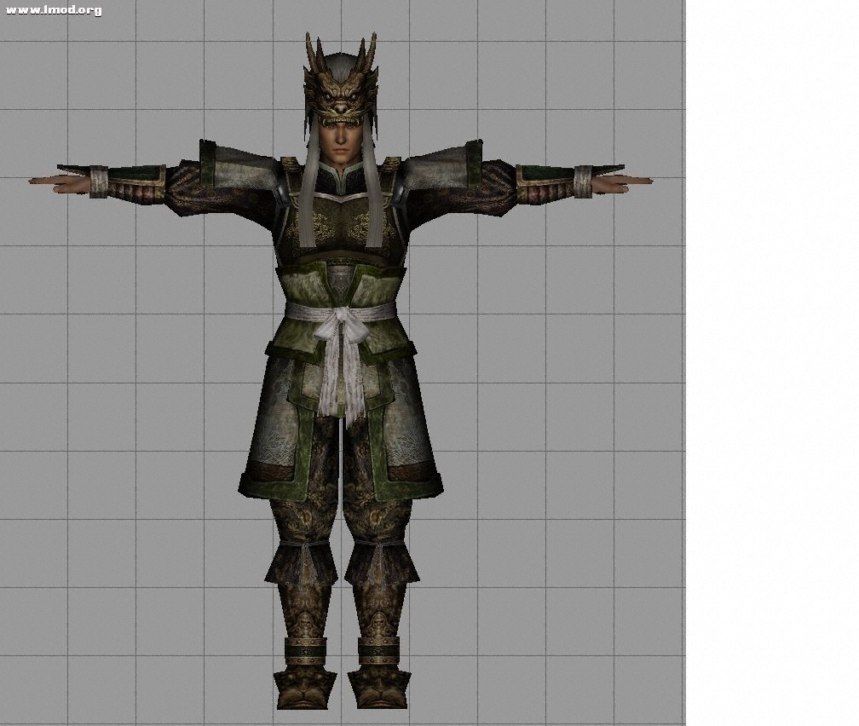Click the wrist bracer on the right arm

[583, 181]
